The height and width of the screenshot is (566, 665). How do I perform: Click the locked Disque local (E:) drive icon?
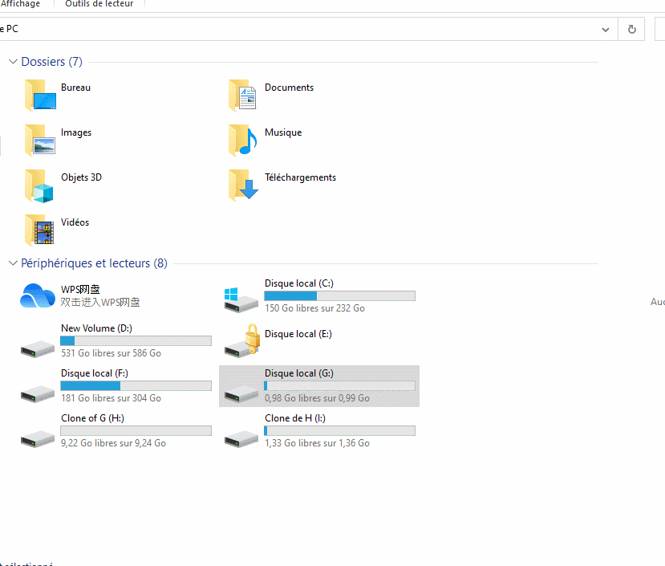pos(241,341)
